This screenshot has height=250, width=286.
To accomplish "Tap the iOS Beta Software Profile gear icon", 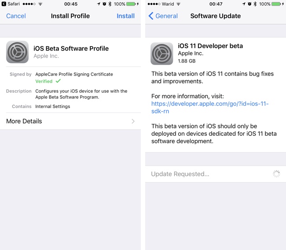I will [17, 52].
